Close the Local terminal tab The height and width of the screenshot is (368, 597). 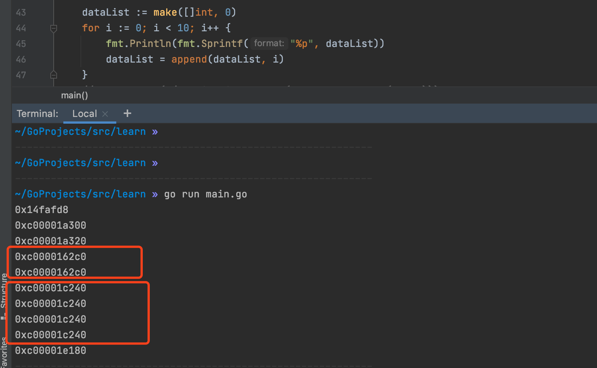click(x=105, y=114)
